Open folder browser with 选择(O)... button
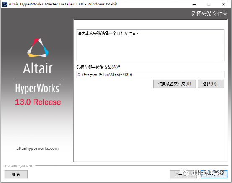232x183 pixels. click(x=211, y=84)
